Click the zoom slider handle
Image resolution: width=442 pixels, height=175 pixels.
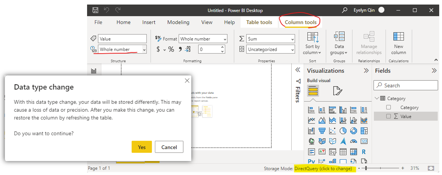point(366,168)
